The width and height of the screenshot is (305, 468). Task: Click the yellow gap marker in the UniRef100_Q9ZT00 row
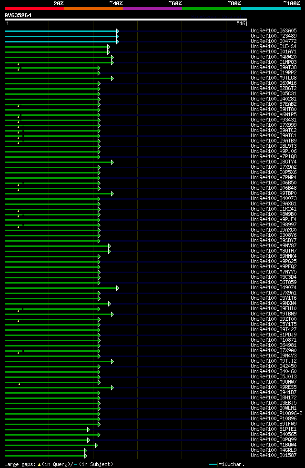[x=18, y=321]
